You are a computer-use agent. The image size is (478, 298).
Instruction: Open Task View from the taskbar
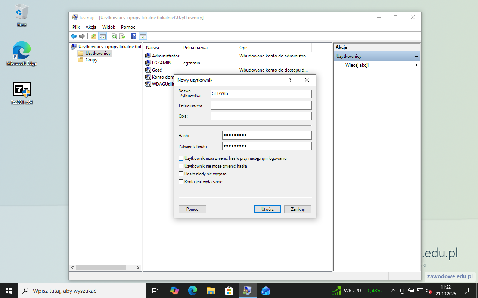click(155, 291)
